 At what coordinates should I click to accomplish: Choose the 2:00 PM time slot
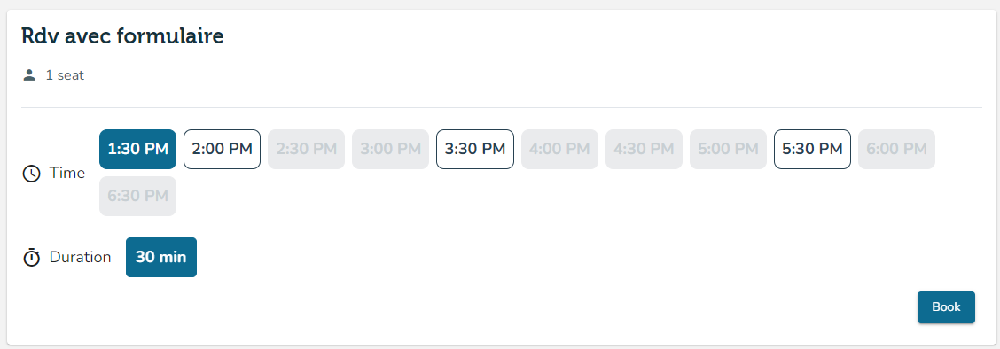point(222,149)
